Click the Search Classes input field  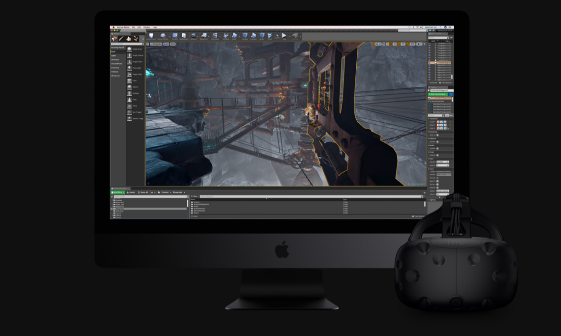127,44
